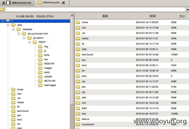Click the server drive icon at tree root
The image size is (189, 129).
pos(8,21)
